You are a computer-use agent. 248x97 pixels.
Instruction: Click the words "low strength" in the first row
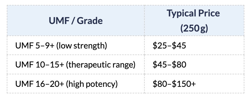pyautogui.click(x=82, y=46)
